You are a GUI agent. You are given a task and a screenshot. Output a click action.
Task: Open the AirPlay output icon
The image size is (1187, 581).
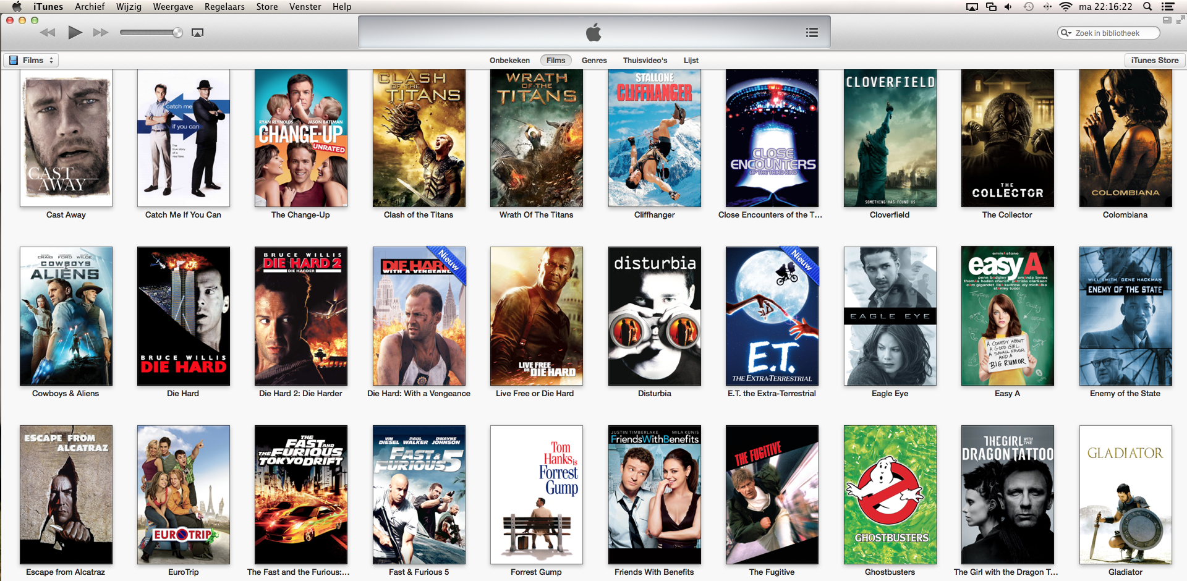tap(198, 33)
